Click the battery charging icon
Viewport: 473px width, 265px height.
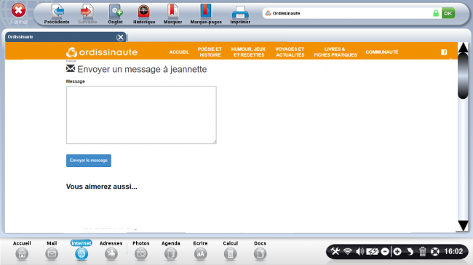(x=373, y=251)
